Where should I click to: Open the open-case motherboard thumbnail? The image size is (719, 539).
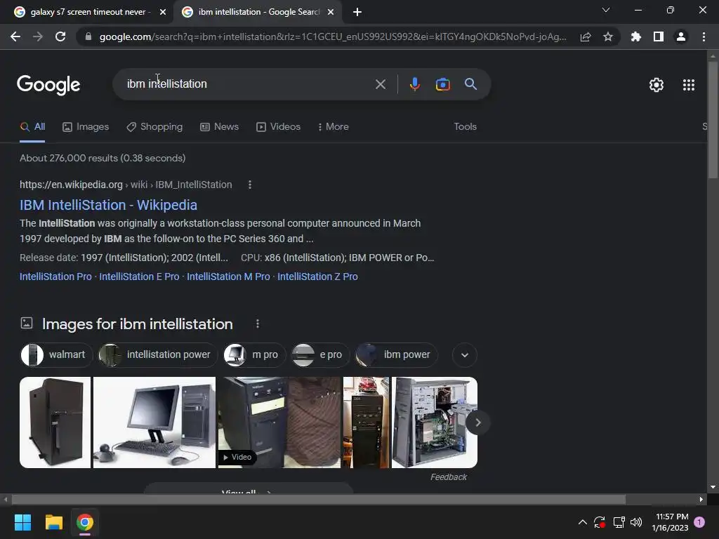pyautogui.click(x=434, y=422)
